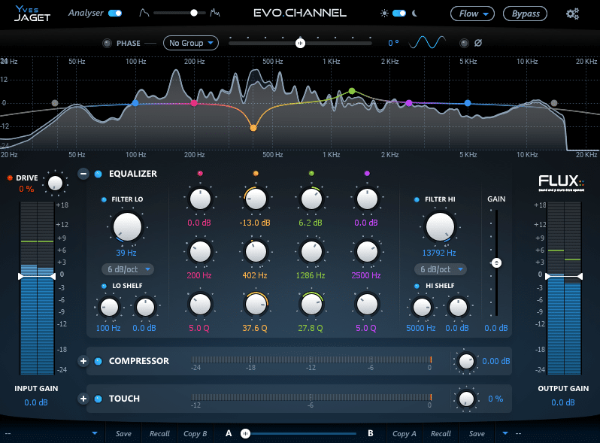Click the Drive knob

54,183
